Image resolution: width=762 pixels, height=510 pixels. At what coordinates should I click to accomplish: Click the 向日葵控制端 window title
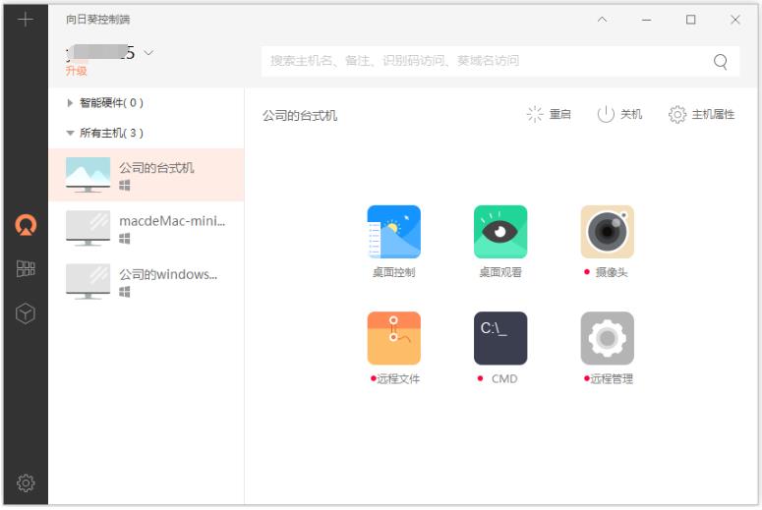pyautogui.click(x=98, y=20)
